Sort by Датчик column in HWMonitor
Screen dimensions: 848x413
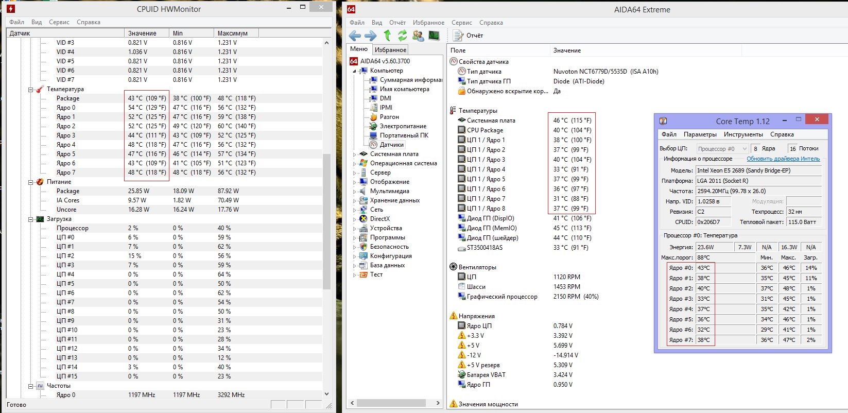pos(65,33)
